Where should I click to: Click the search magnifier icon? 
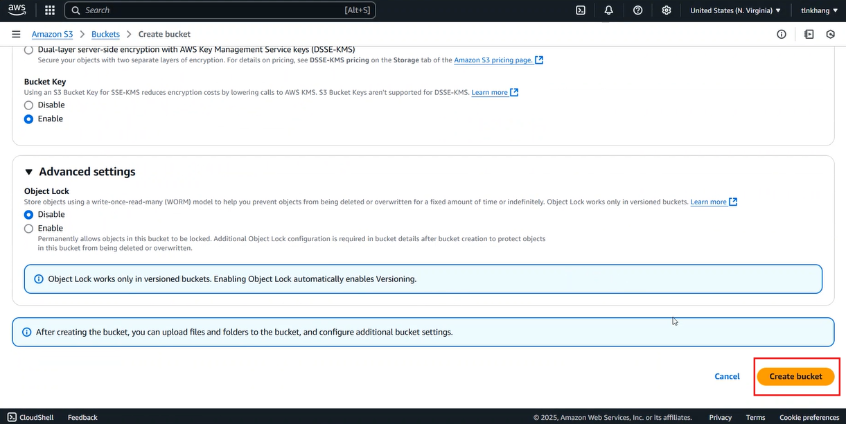[76, 10]
